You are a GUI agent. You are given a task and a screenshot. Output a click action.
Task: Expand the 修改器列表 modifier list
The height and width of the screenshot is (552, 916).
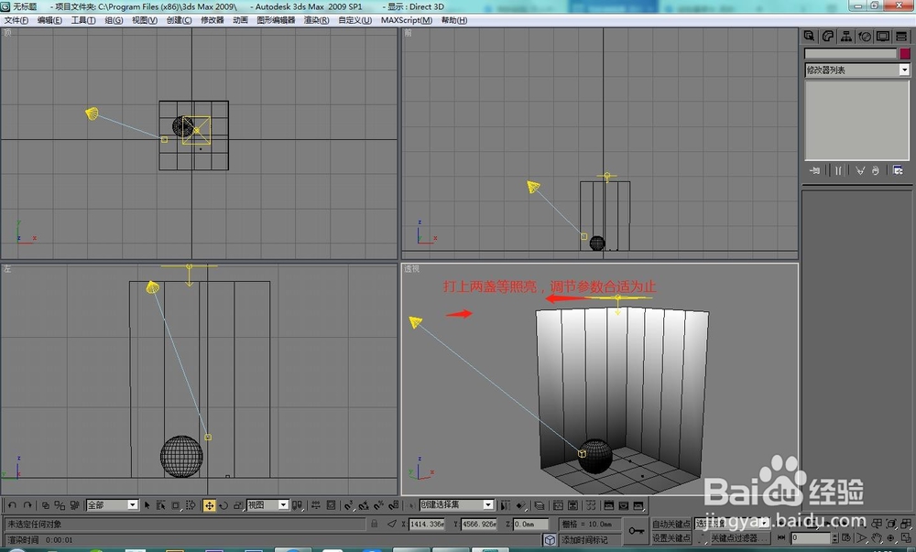857,70
